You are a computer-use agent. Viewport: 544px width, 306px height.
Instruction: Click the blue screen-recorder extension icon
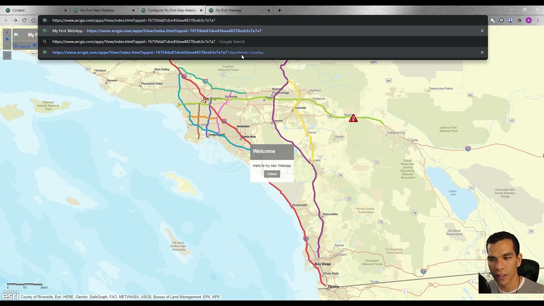[x=510, y=20]
